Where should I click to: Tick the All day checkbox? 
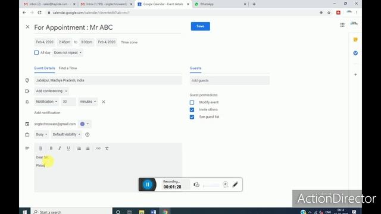36,53
